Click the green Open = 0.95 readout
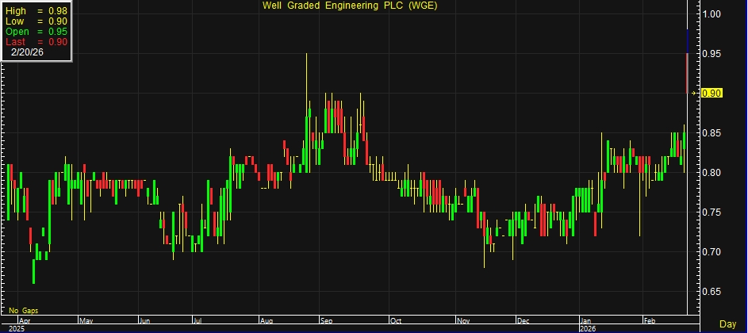This screenshot has height=333, width=748. pyautogui.click(x=36, y=32)
